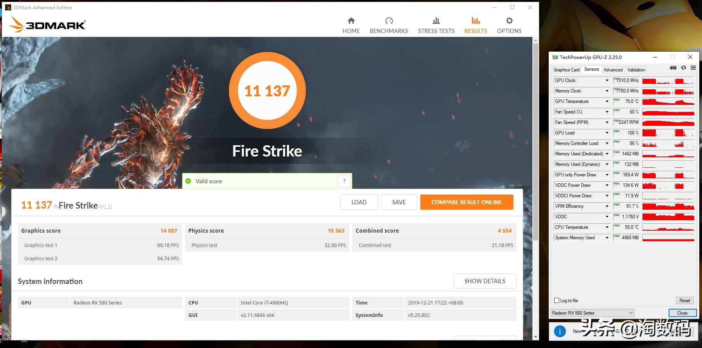Expand VRM Efficiency sensor dropdown
This screenshot has height=348, width=702.
click(607, 206)
